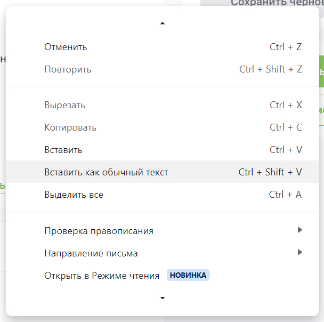Select Открыть в Режиме чтения
The image size is (324, 322).
[x=102, y=276]
